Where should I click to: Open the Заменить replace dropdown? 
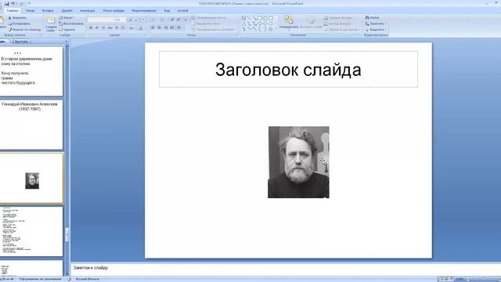point(376,23)
